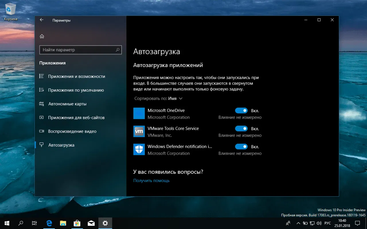Image resolution: width=367 pixels, height=229 pixels.
Task: Maximize the Параметры window
Action: (319, 20)
